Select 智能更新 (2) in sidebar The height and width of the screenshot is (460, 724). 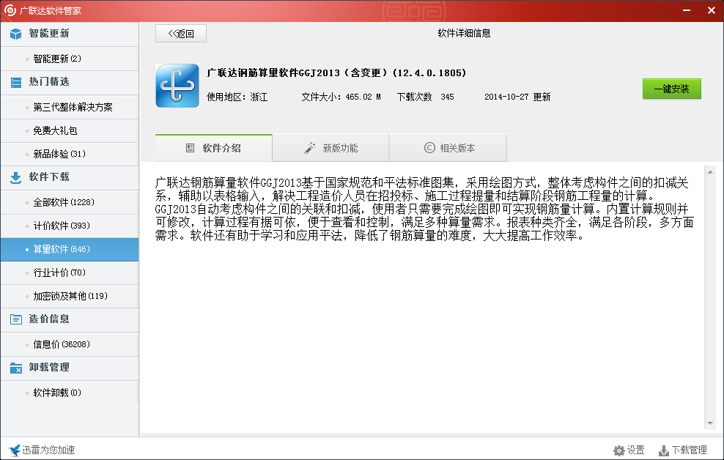click(70, 59)
